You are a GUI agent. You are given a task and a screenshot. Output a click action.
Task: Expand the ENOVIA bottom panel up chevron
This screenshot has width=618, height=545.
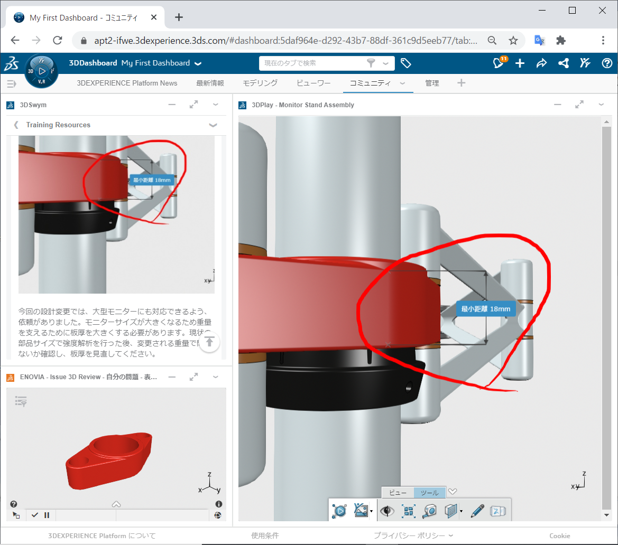pyautogui.click(x=116, y=504)
